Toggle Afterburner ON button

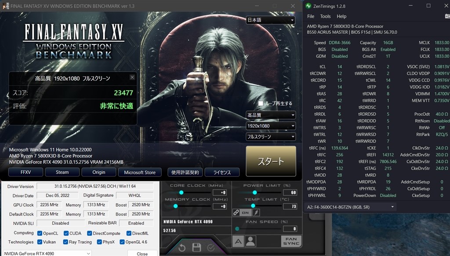(245, 212)
